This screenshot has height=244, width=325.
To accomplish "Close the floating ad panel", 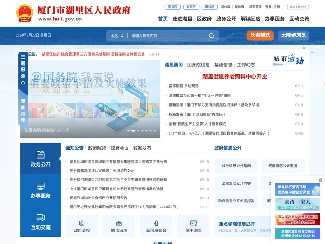I will point(320,180).
